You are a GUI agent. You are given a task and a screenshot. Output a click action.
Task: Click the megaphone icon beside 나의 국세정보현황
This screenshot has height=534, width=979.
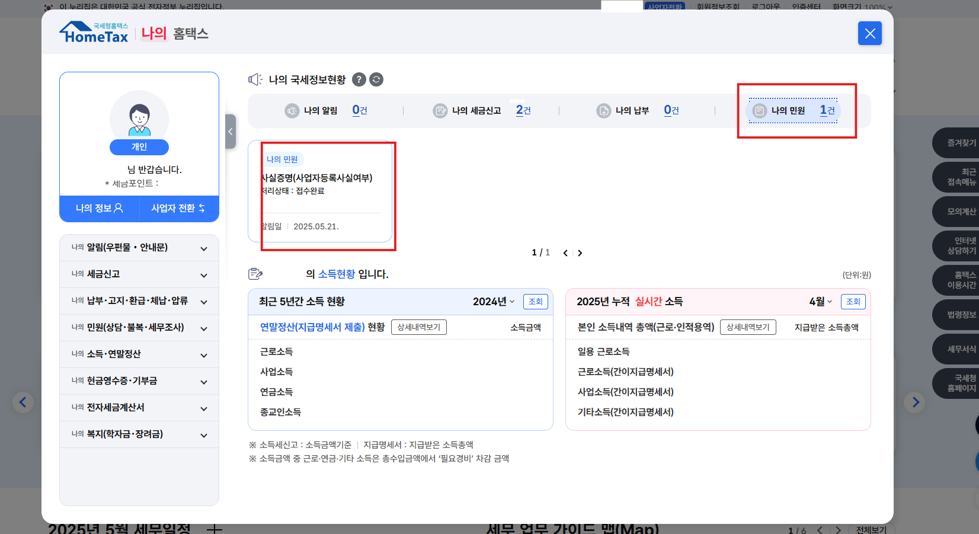point(255,79)
